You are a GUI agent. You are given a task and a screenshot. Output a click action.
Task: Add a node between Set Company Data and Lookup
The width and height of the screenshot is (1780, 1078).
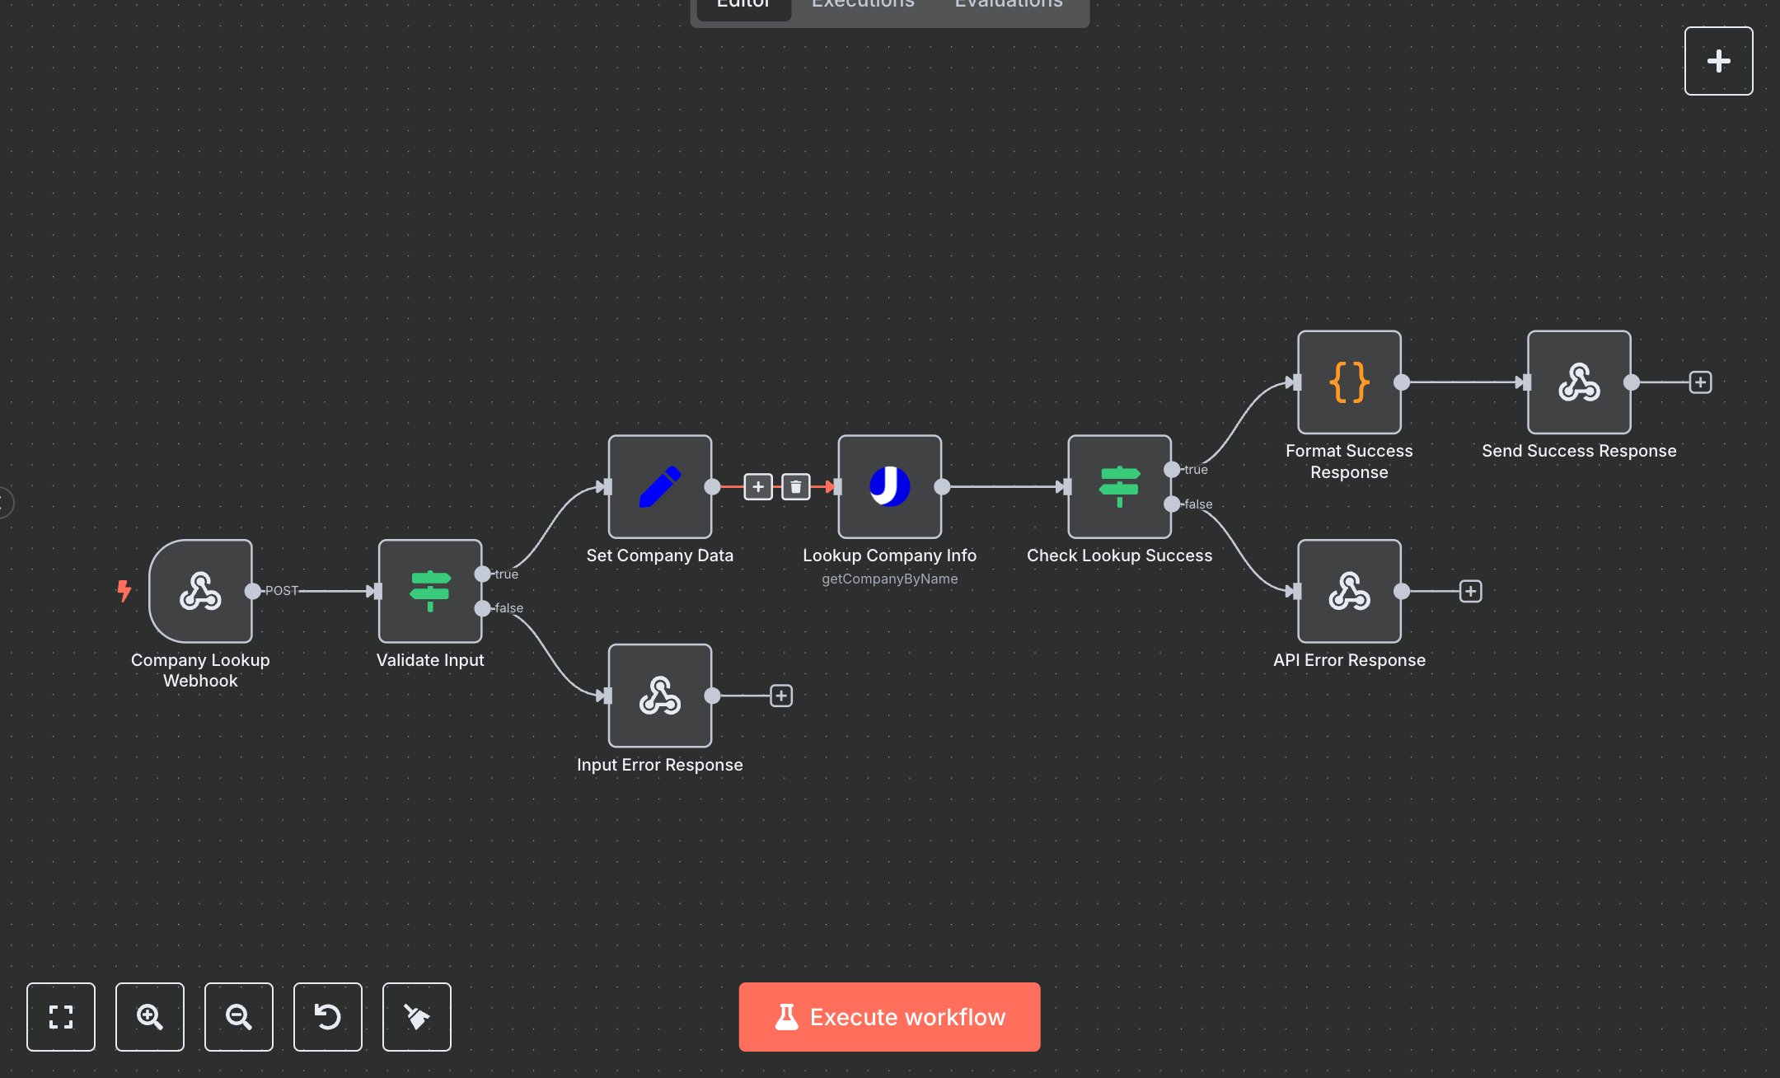coord(757,486)
